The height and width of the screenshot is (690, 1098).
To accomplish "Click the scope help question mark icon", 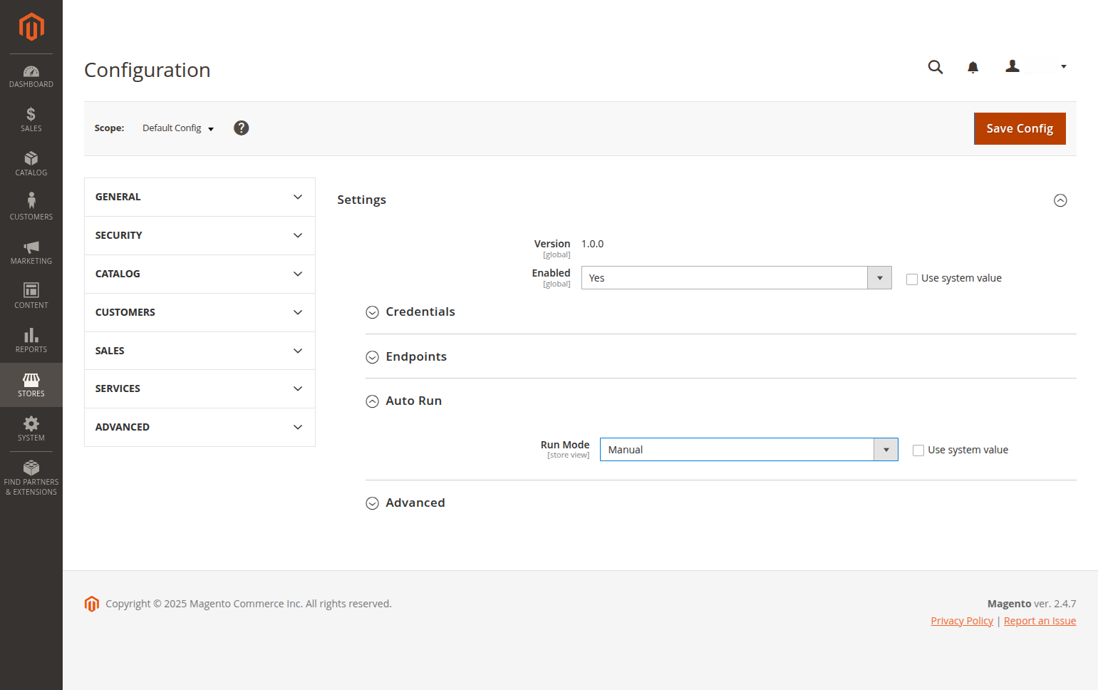I will point(242,128).
